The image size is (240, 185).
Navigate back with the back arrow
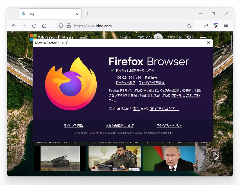pos(14,26)
